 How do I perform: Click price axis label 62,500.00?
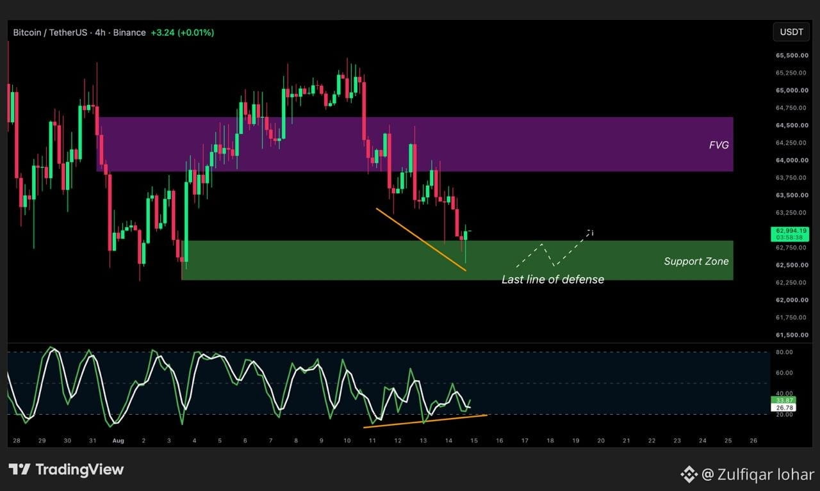click(791, 265)
